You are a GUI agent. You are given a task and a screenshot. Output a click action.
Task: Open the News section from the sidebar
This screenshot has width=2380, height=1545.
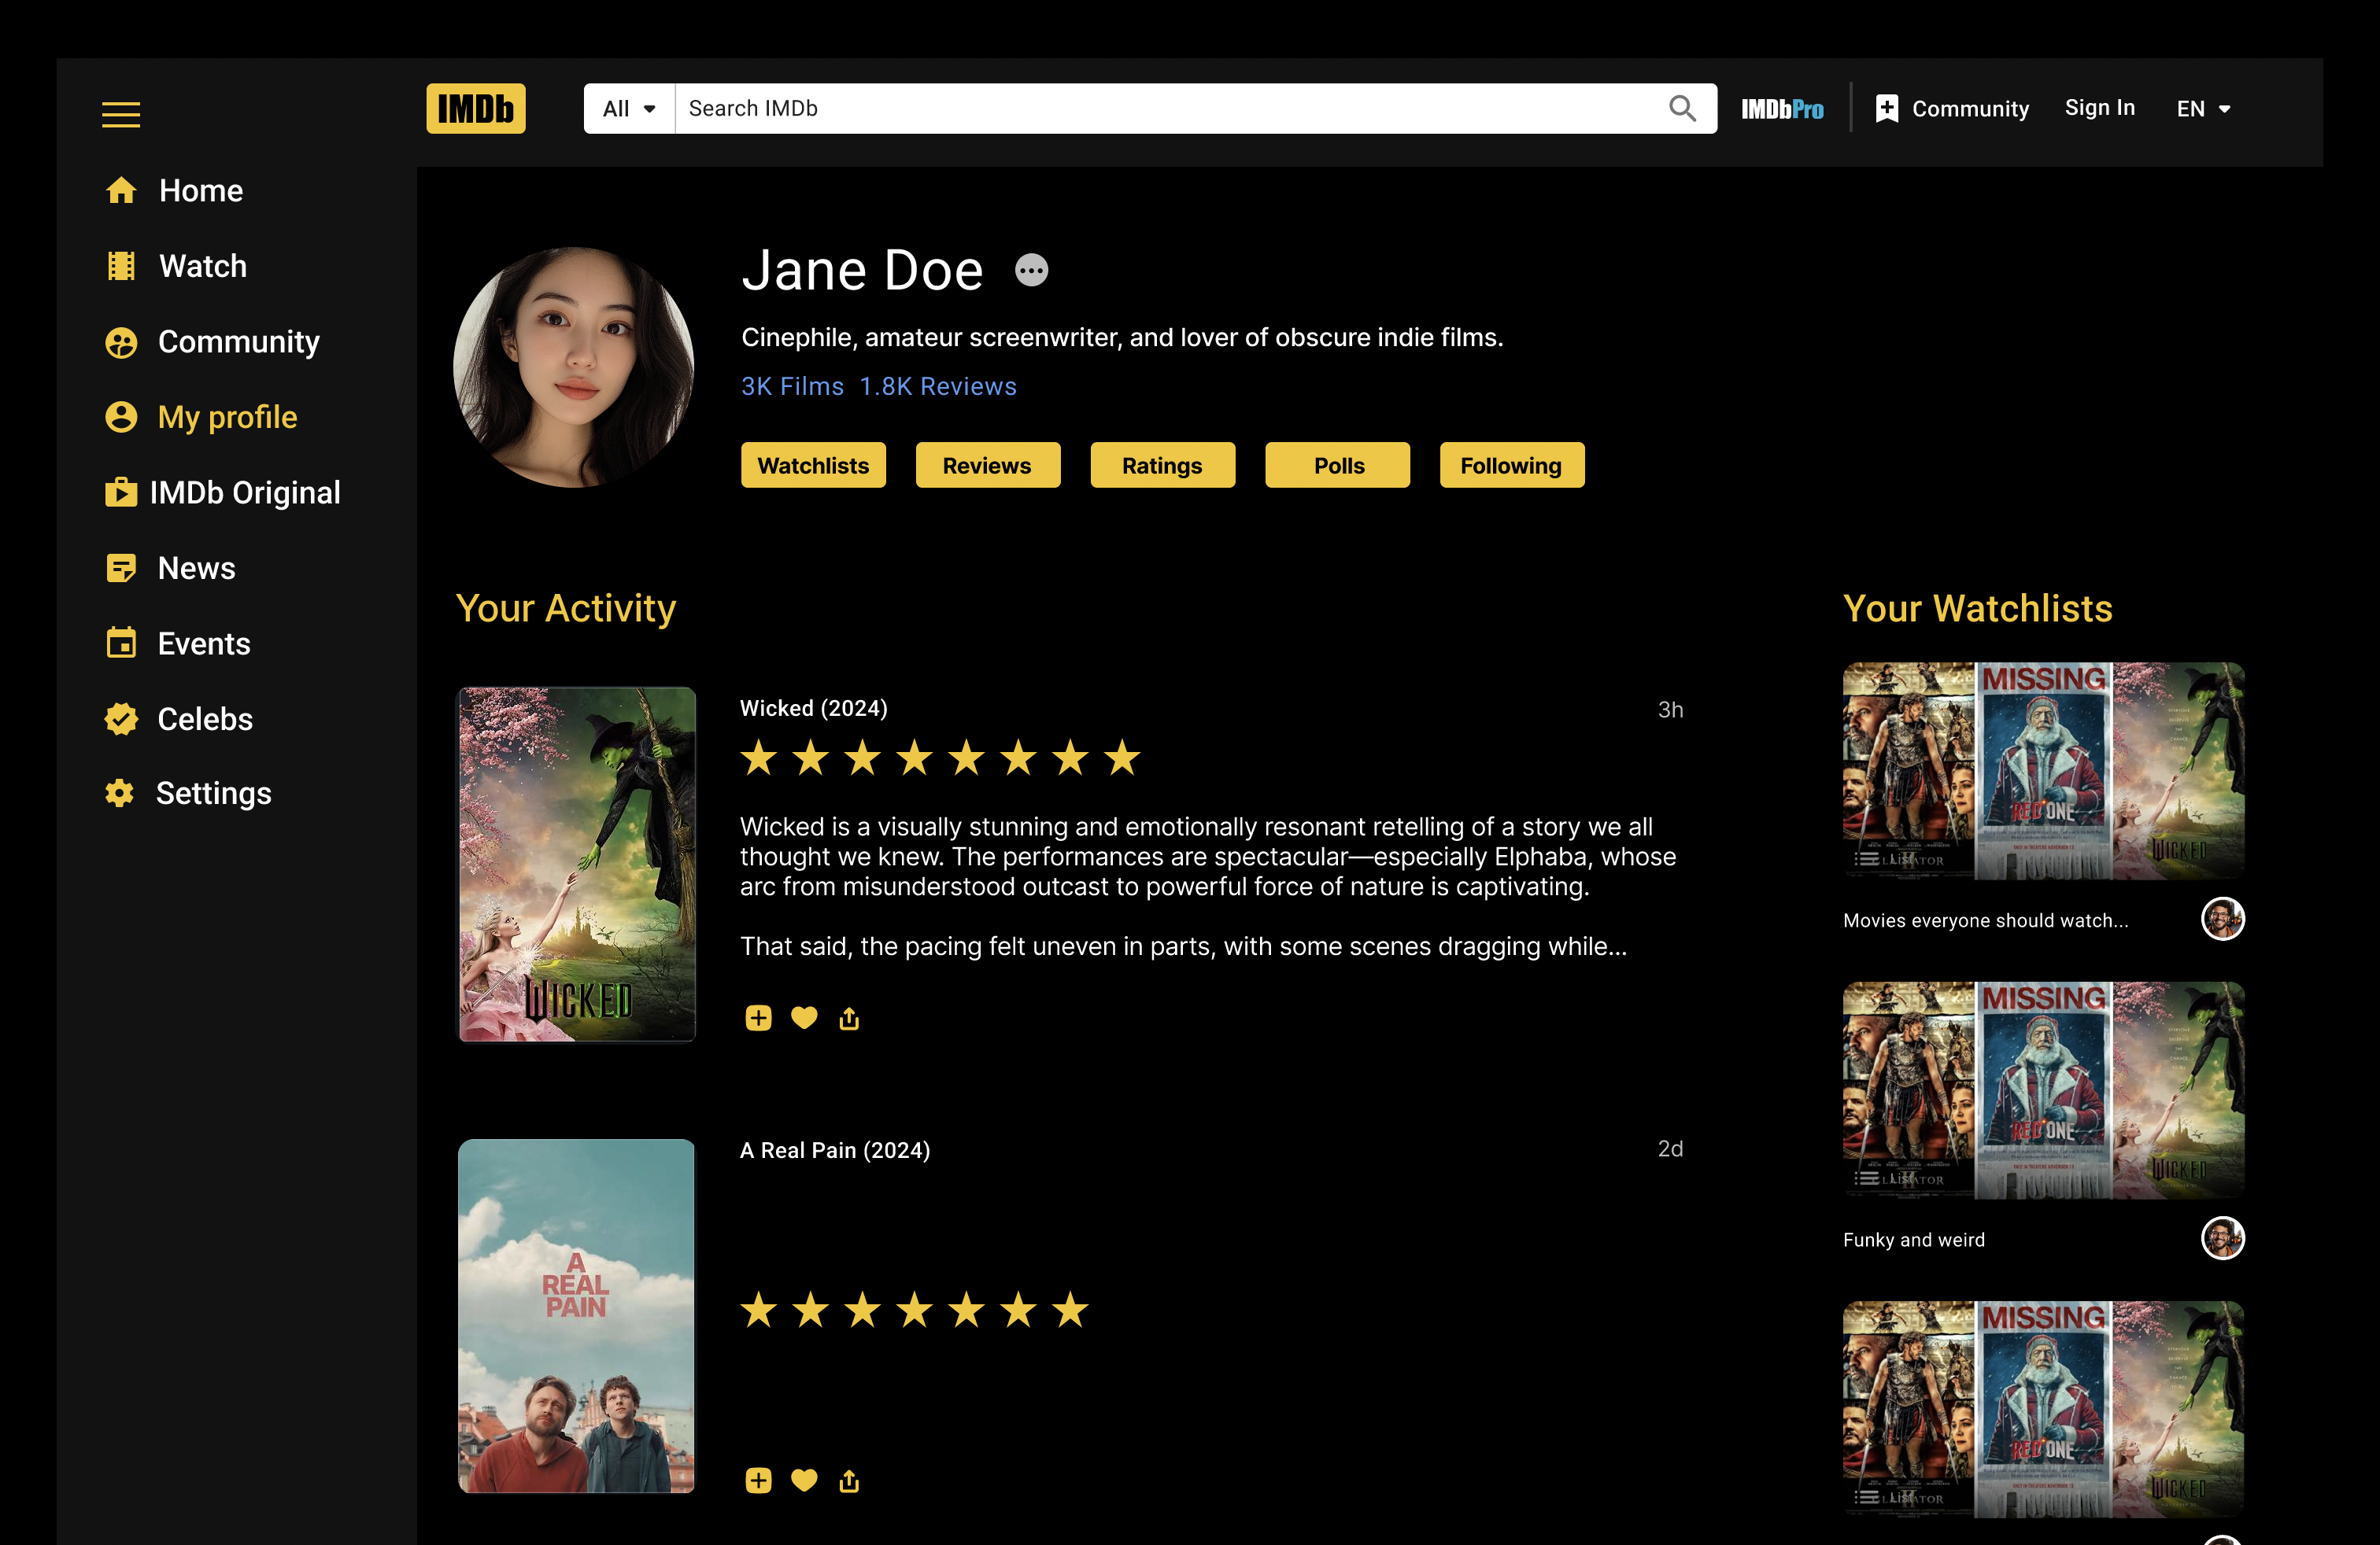pyautogui.click(x=196, y=568)
